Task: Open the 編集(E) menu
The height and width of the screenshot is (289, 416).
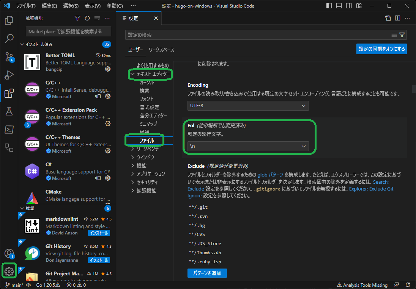Action: click(x=49, y=6)
